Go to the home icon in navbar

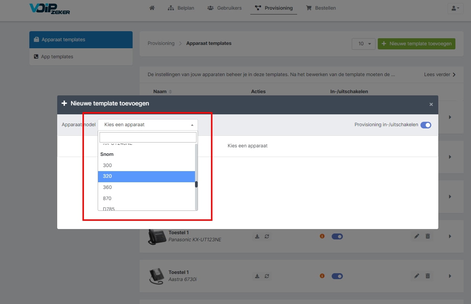[152, 8]
